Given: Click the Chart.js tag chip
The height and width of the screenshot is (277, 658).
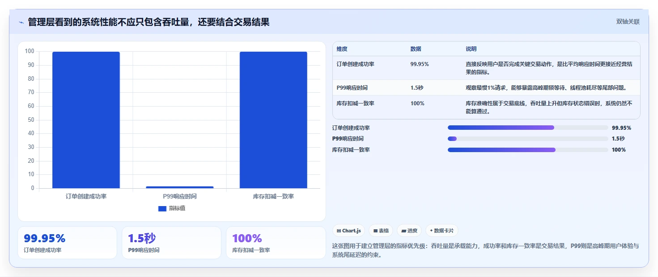Looking at the screenshot, I should point(348,231).
